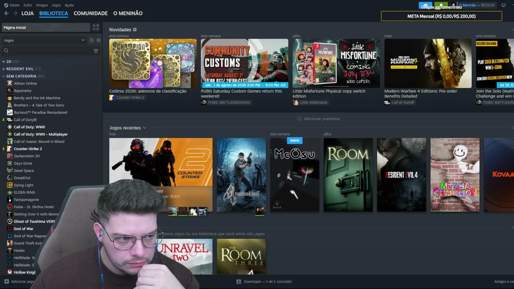Click the Dying Light icon
The height and width of the screenshot is (289, 514).
[10, 185]
